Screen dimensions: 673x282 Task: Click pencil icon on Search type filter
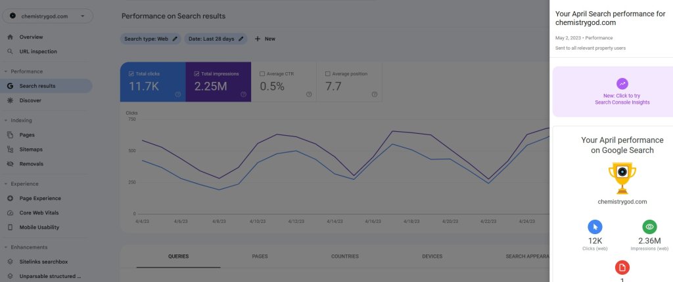tap(175, 39)
